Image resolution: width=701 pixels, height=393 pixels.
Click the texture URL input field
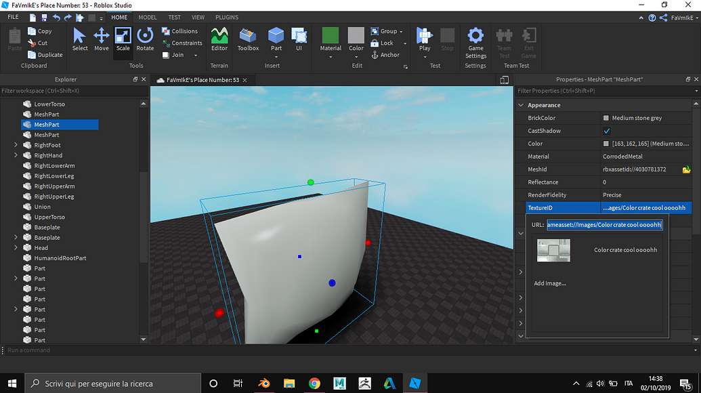point(604,225)
